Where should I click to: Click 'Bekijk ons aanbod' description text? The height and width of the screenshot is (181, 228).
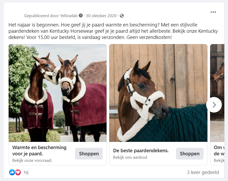tap(130, 157)
